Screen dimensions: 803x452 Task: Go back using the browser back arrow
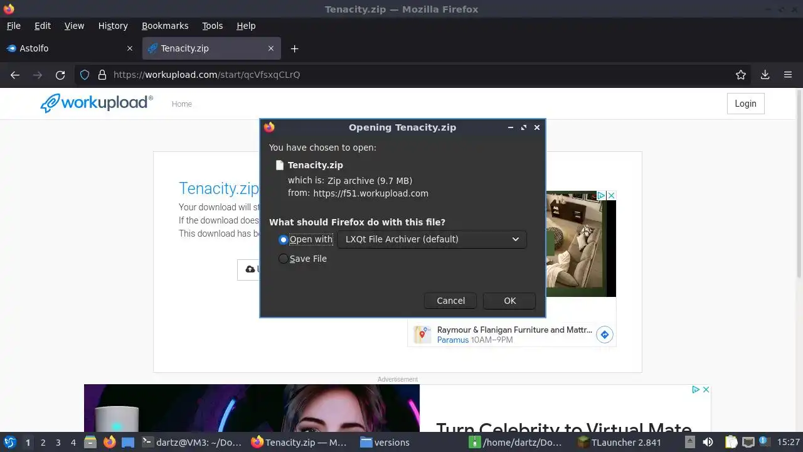pyautogui.click(x=15, y=75)
